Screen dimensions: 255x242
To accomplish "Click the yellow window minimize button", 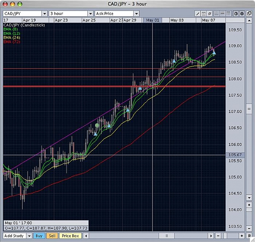I will (13, 4).
